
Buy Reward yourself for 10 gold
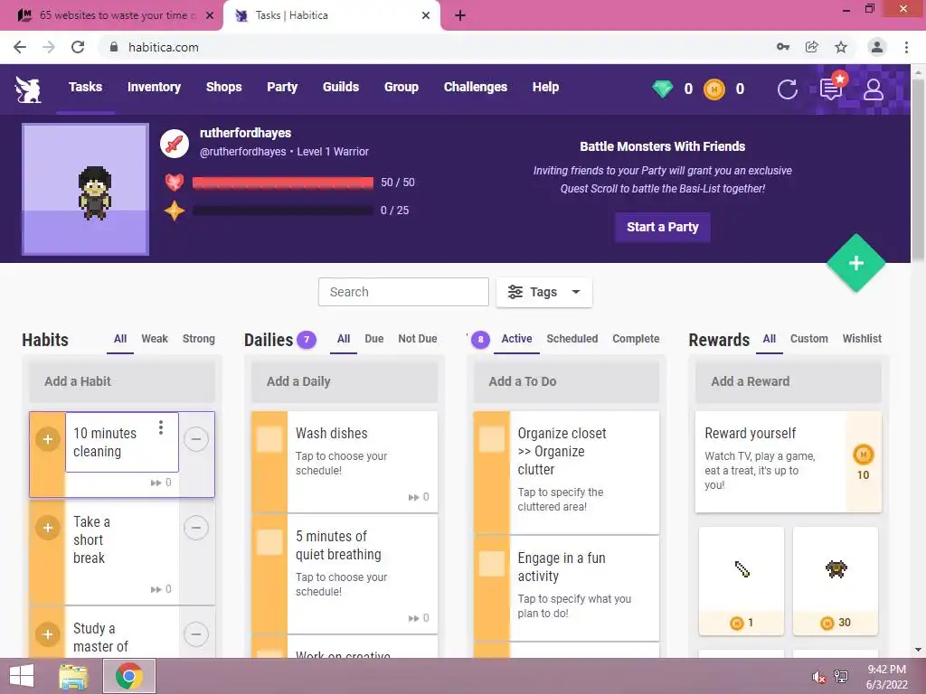click(x=864, y=462)
